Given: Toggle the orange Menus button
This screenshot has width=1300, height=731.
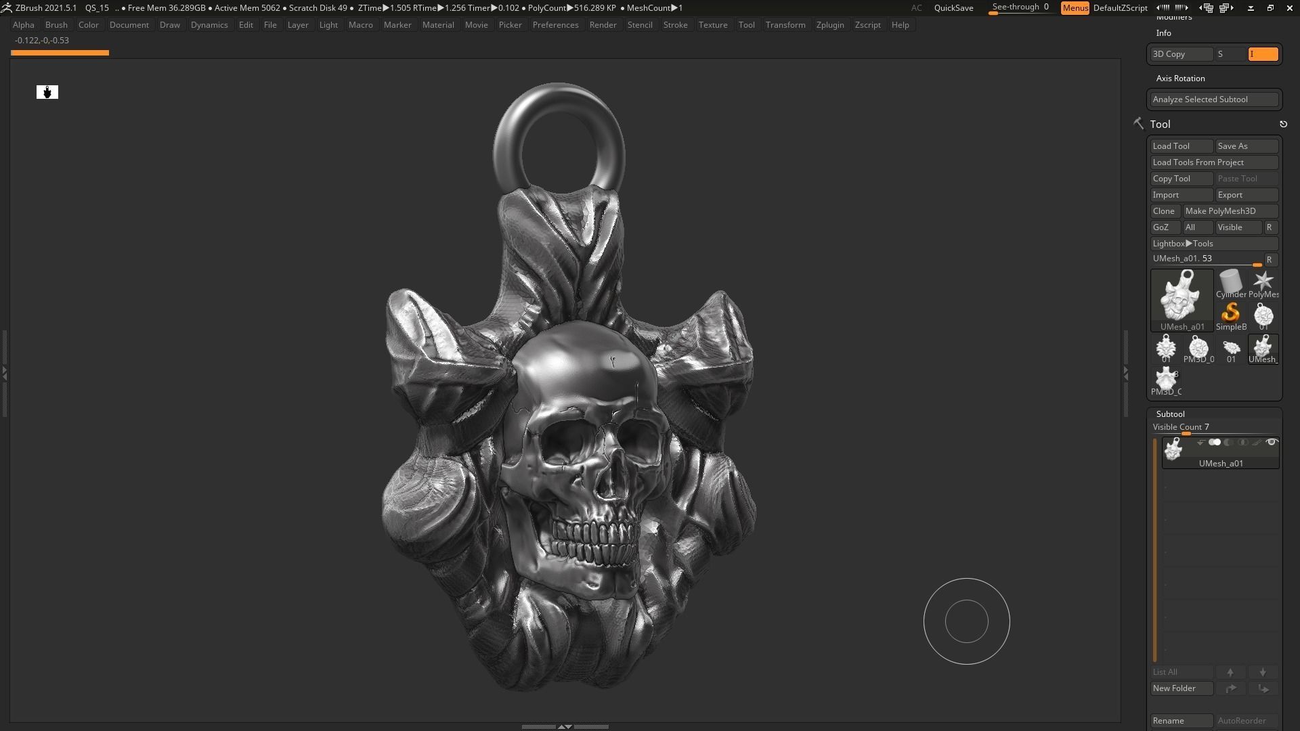Looking at the screenshot, I should coord(1075,8).
